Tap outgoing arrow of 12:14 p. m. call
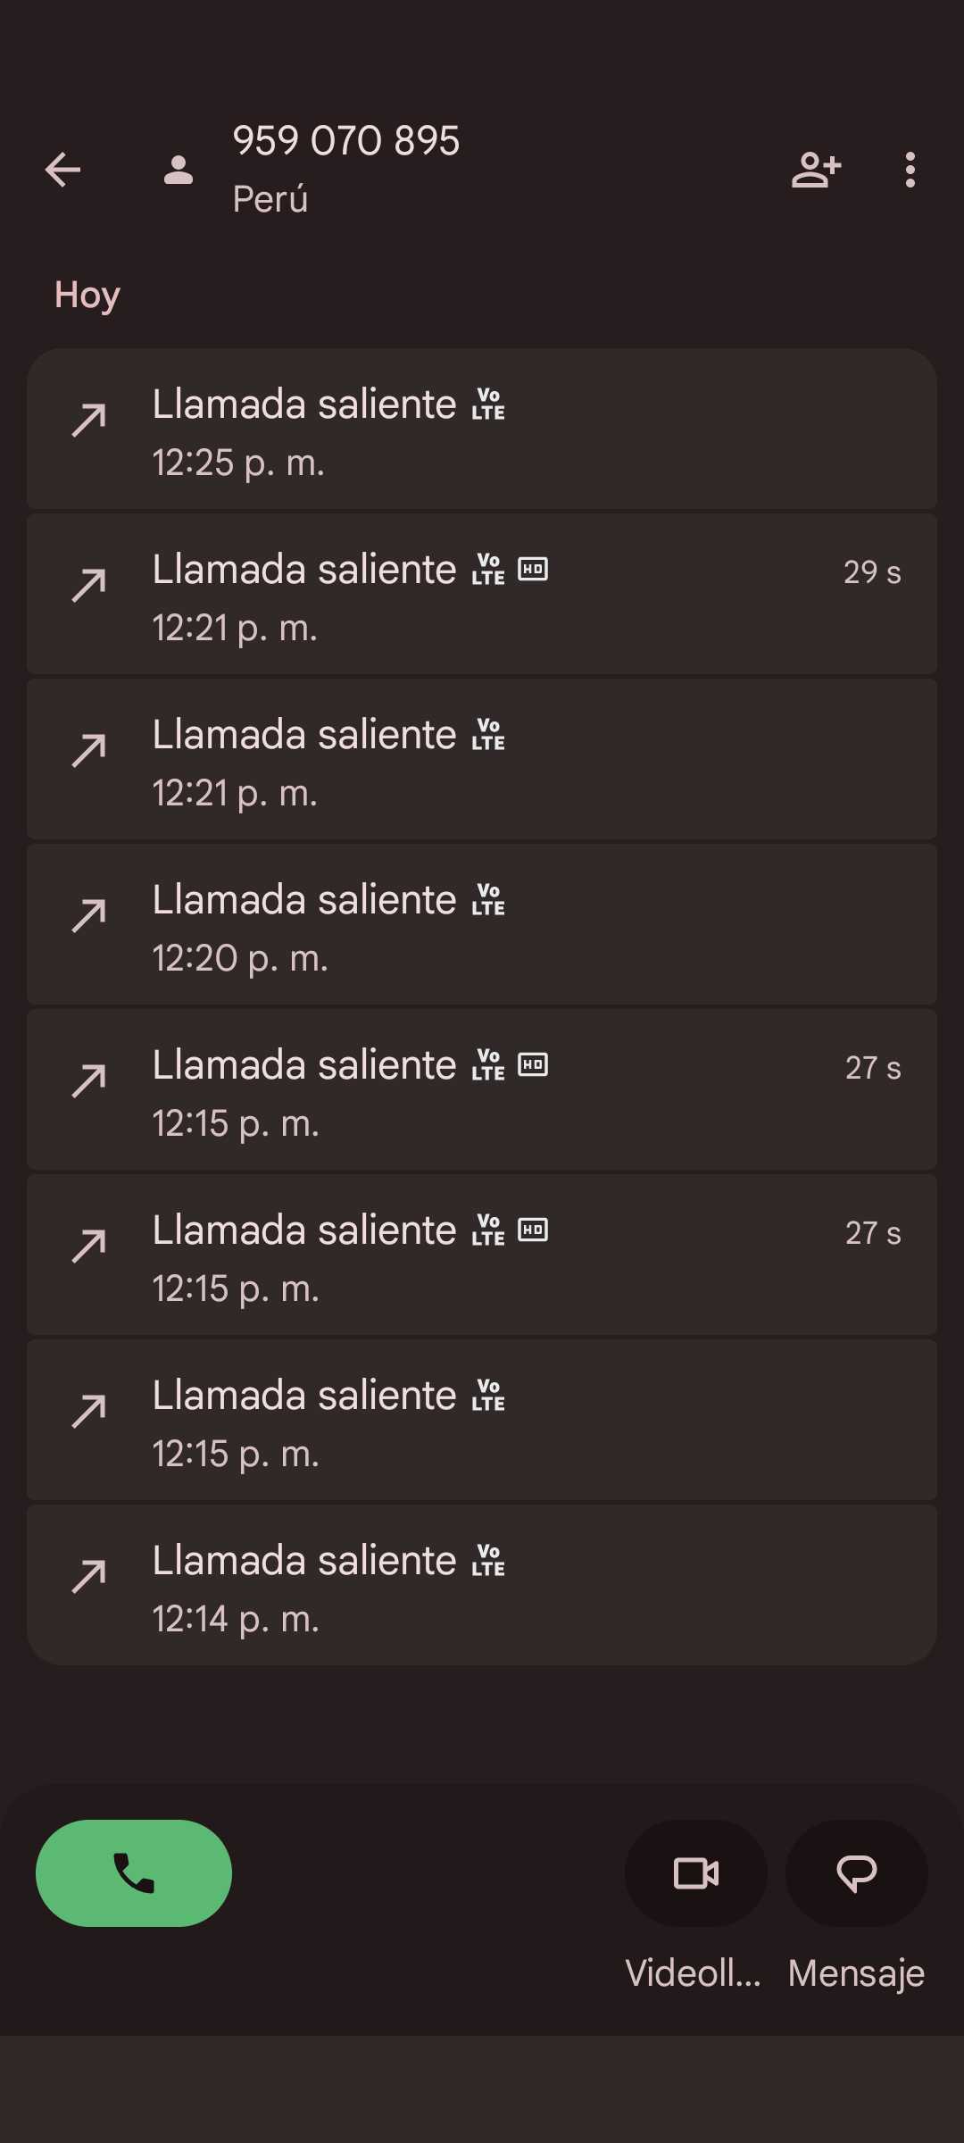This screenshot has width=964, height=2143. (x=89, y=1576)
